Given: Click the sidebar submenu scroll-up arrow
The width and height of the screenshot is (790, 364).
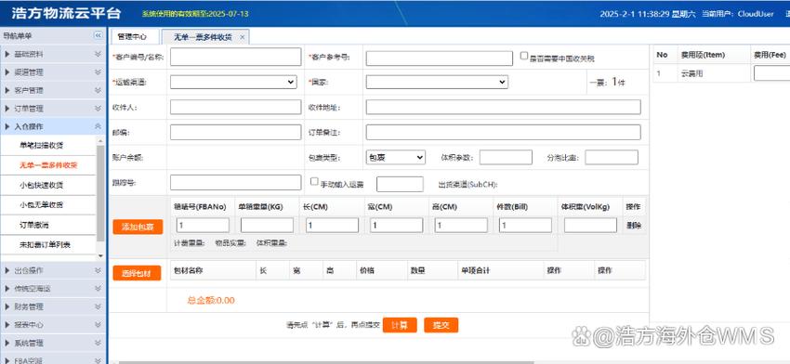Looking at the screenshot, I should click(x=100, y=141).
